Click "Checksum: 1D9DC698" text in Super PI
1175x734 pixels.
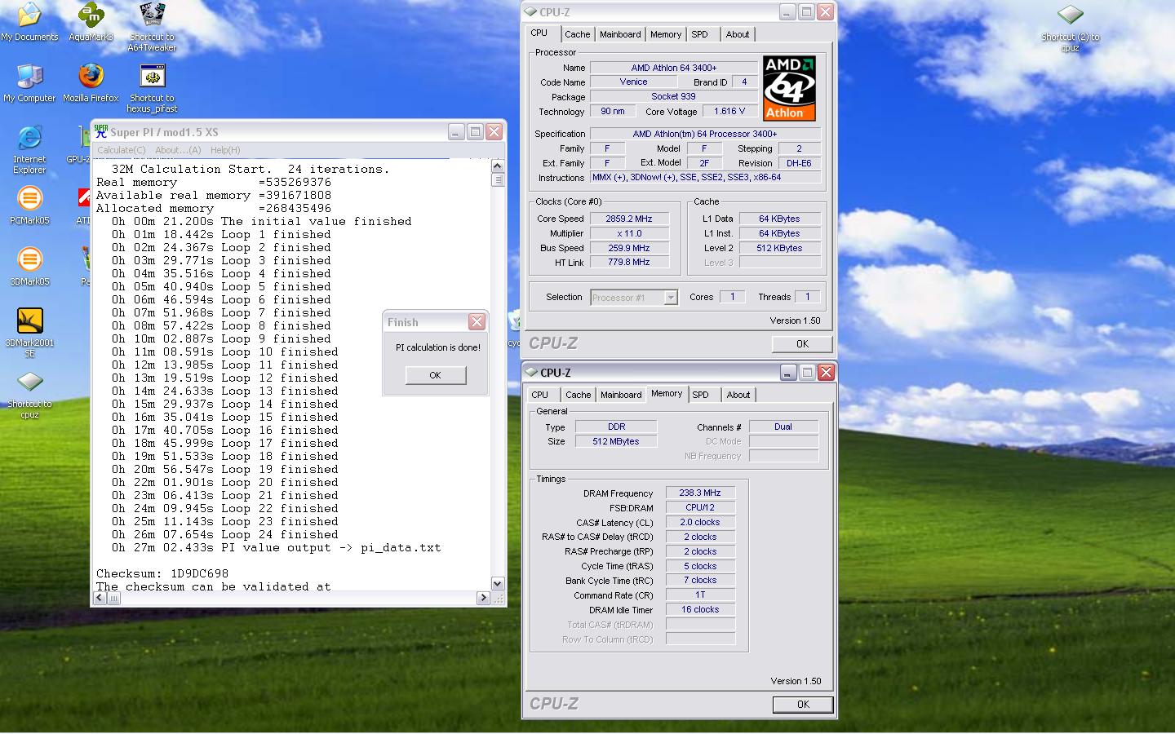(x=162, y=574)
